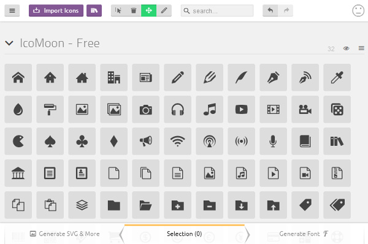Select the quill feather icon
The width and height of the screenshot is (368, 244).
click(241, 77)
